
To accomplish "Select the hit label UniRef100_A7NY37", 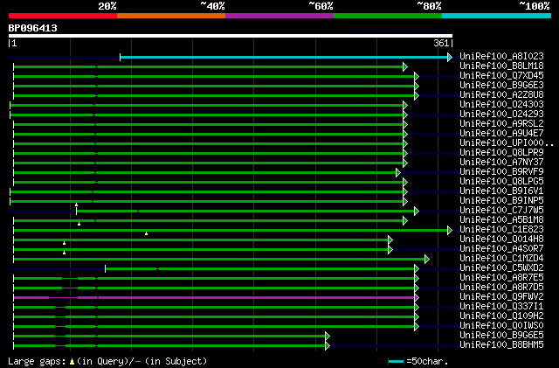I will (x=501, y=163).
